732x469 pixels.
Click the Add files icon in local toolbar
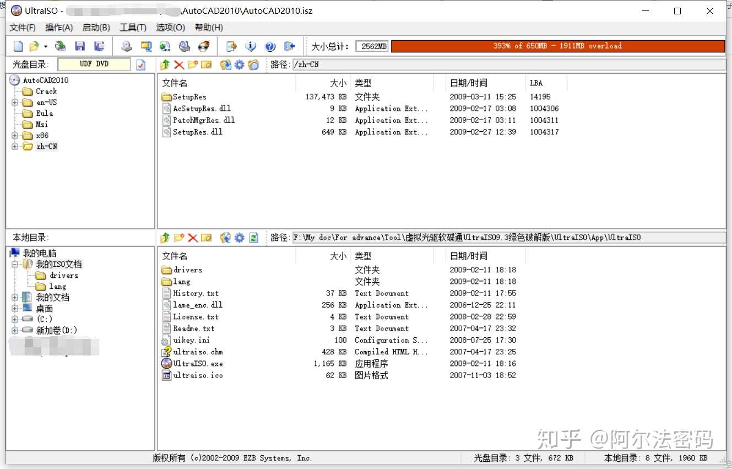[226, 238]
